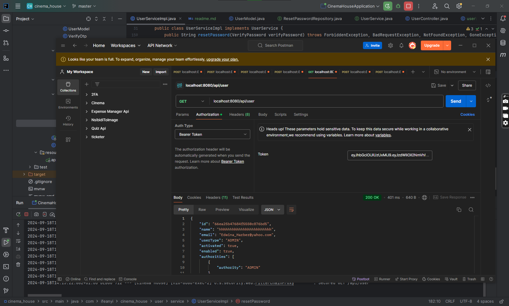Open History sidebar in Postman
The height and width of the screenshot is (306, 509).
coord(68,121)
